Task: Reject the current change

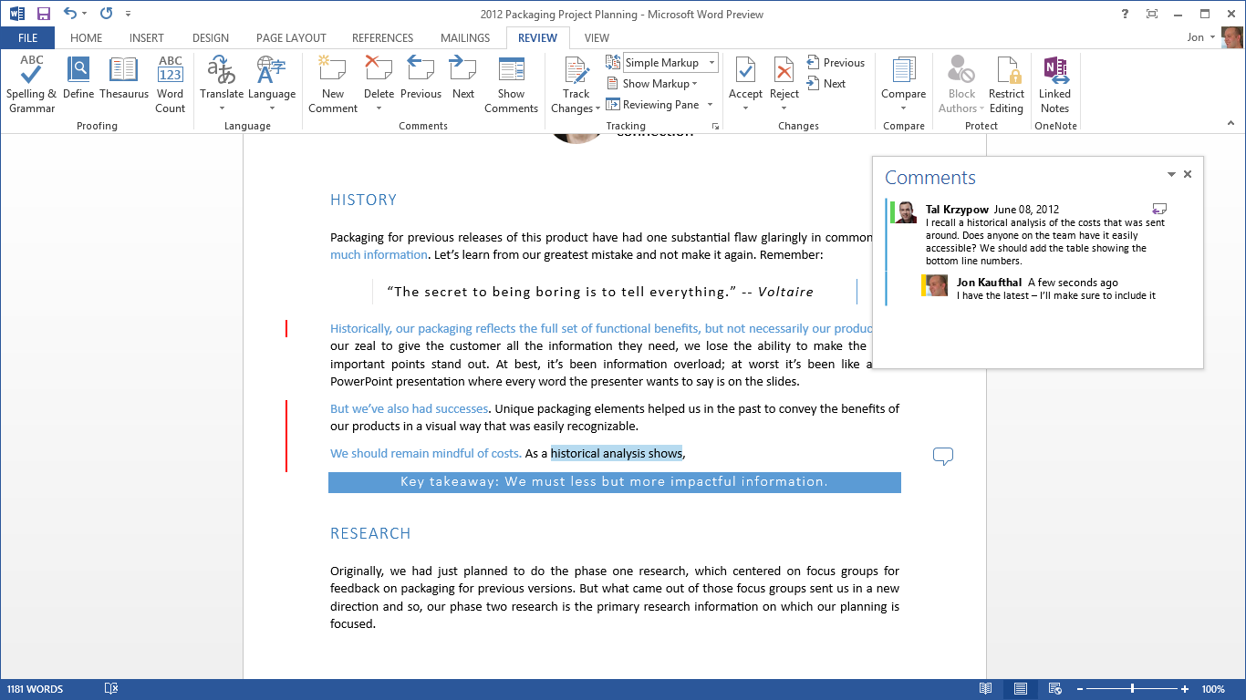Action: (783, 82)
